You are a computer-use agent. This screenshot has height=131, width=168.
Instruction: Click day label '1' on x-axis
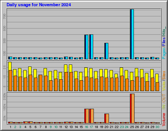click(10, 127)
